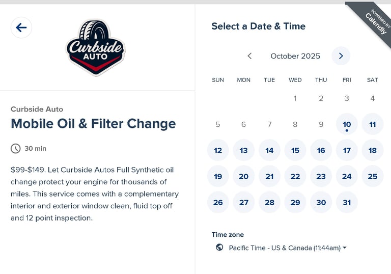391x274 pixels.
Task: Click the clock icon next to 30 min
Action: (x=16, y=149)
